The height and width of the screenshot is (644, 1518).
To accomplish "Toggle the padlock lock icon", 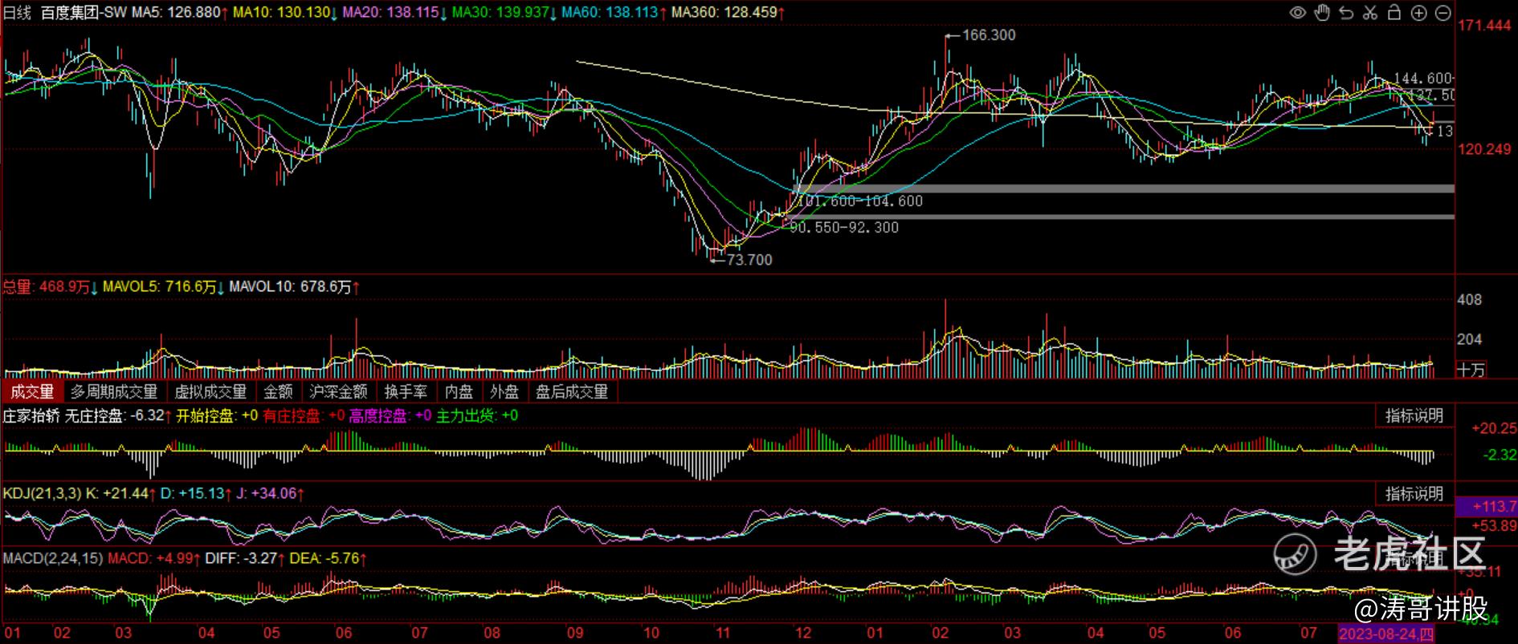I will 1394,13.
